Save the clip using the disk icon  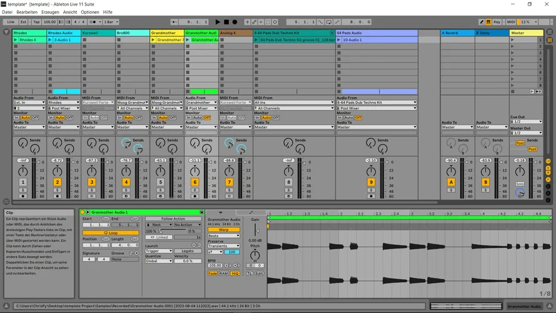tap(201, 212)
